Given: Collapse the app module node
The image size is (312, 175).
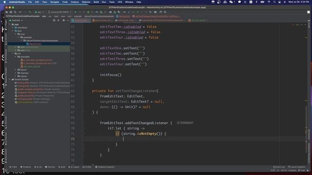Looking at the screenshot, I should (10, 24).
